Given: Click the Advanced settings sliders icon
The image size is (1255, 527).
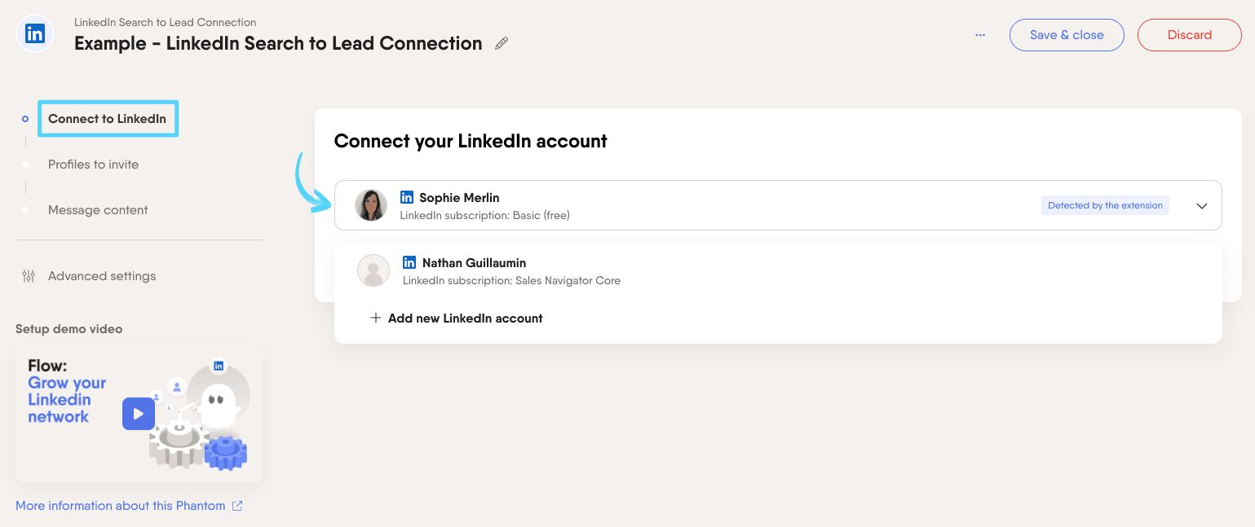Looking at the screenshot, I should (29, 276).
